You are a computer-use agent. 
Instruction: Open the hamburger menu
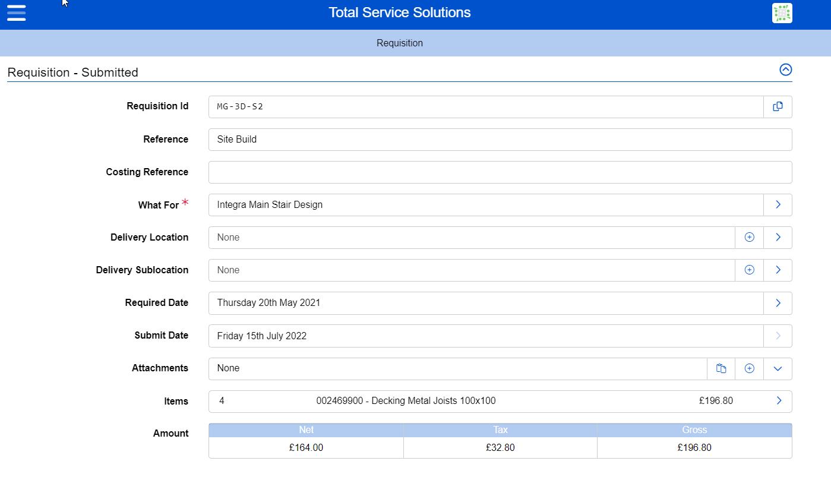pos(16,12)
